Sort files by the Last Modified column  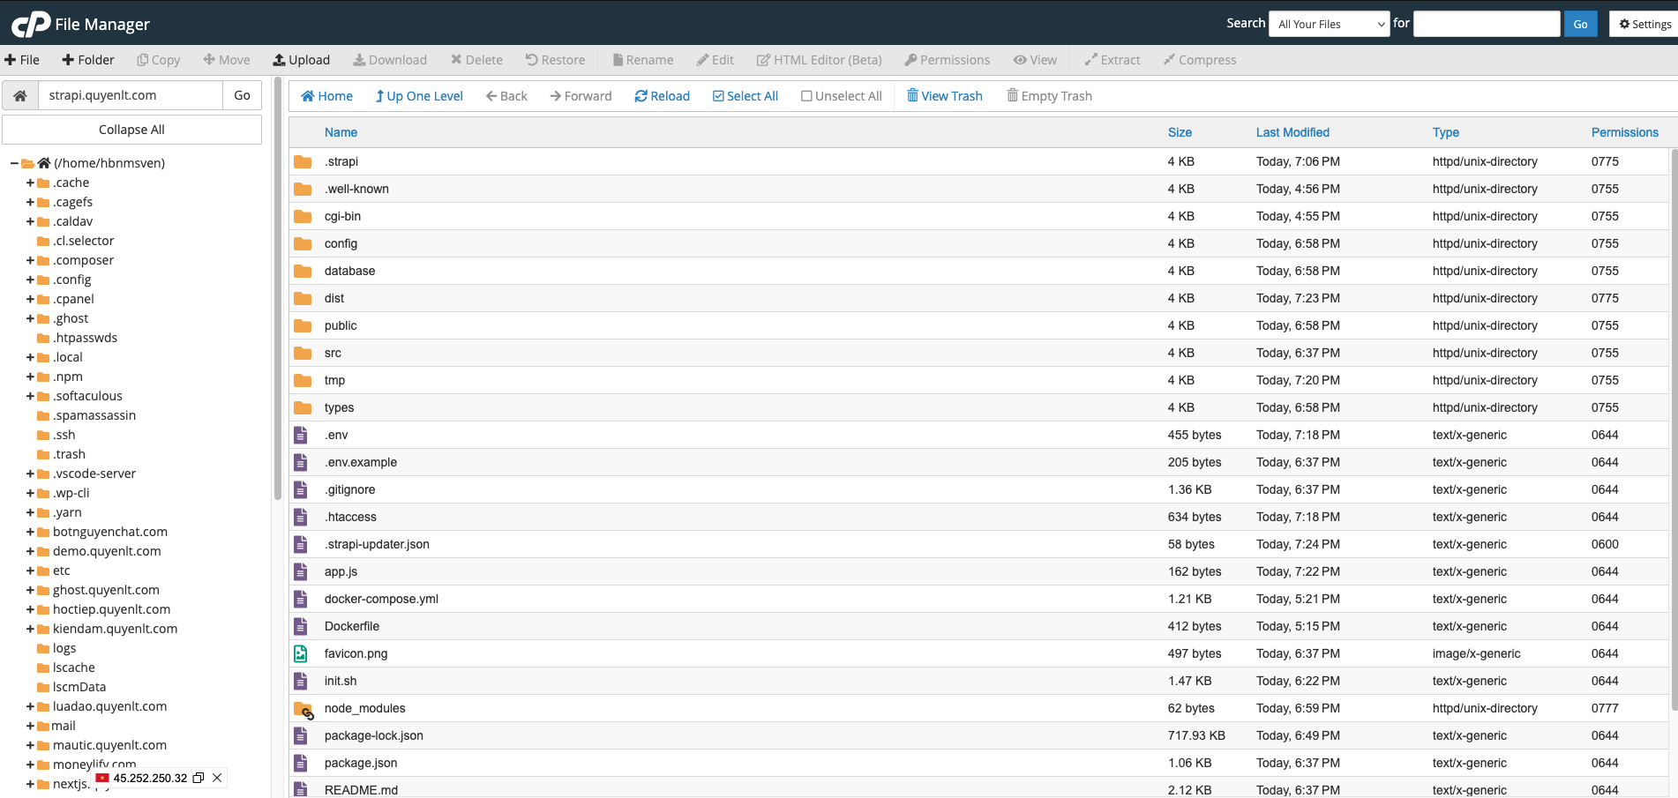(1292, 132)
